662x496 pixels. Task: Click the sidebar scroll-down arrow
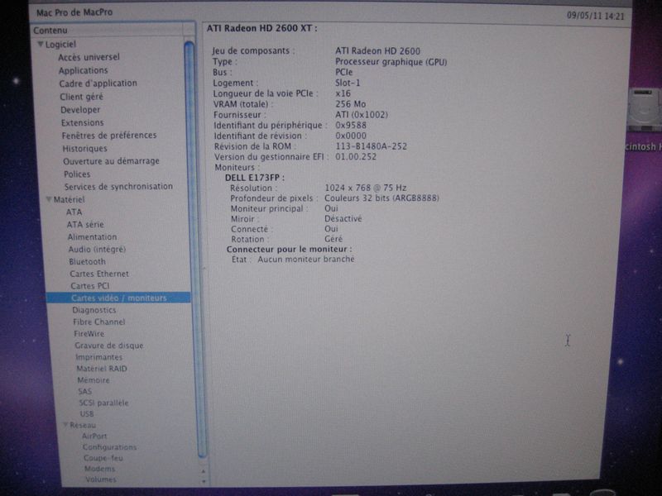point(204,481)
